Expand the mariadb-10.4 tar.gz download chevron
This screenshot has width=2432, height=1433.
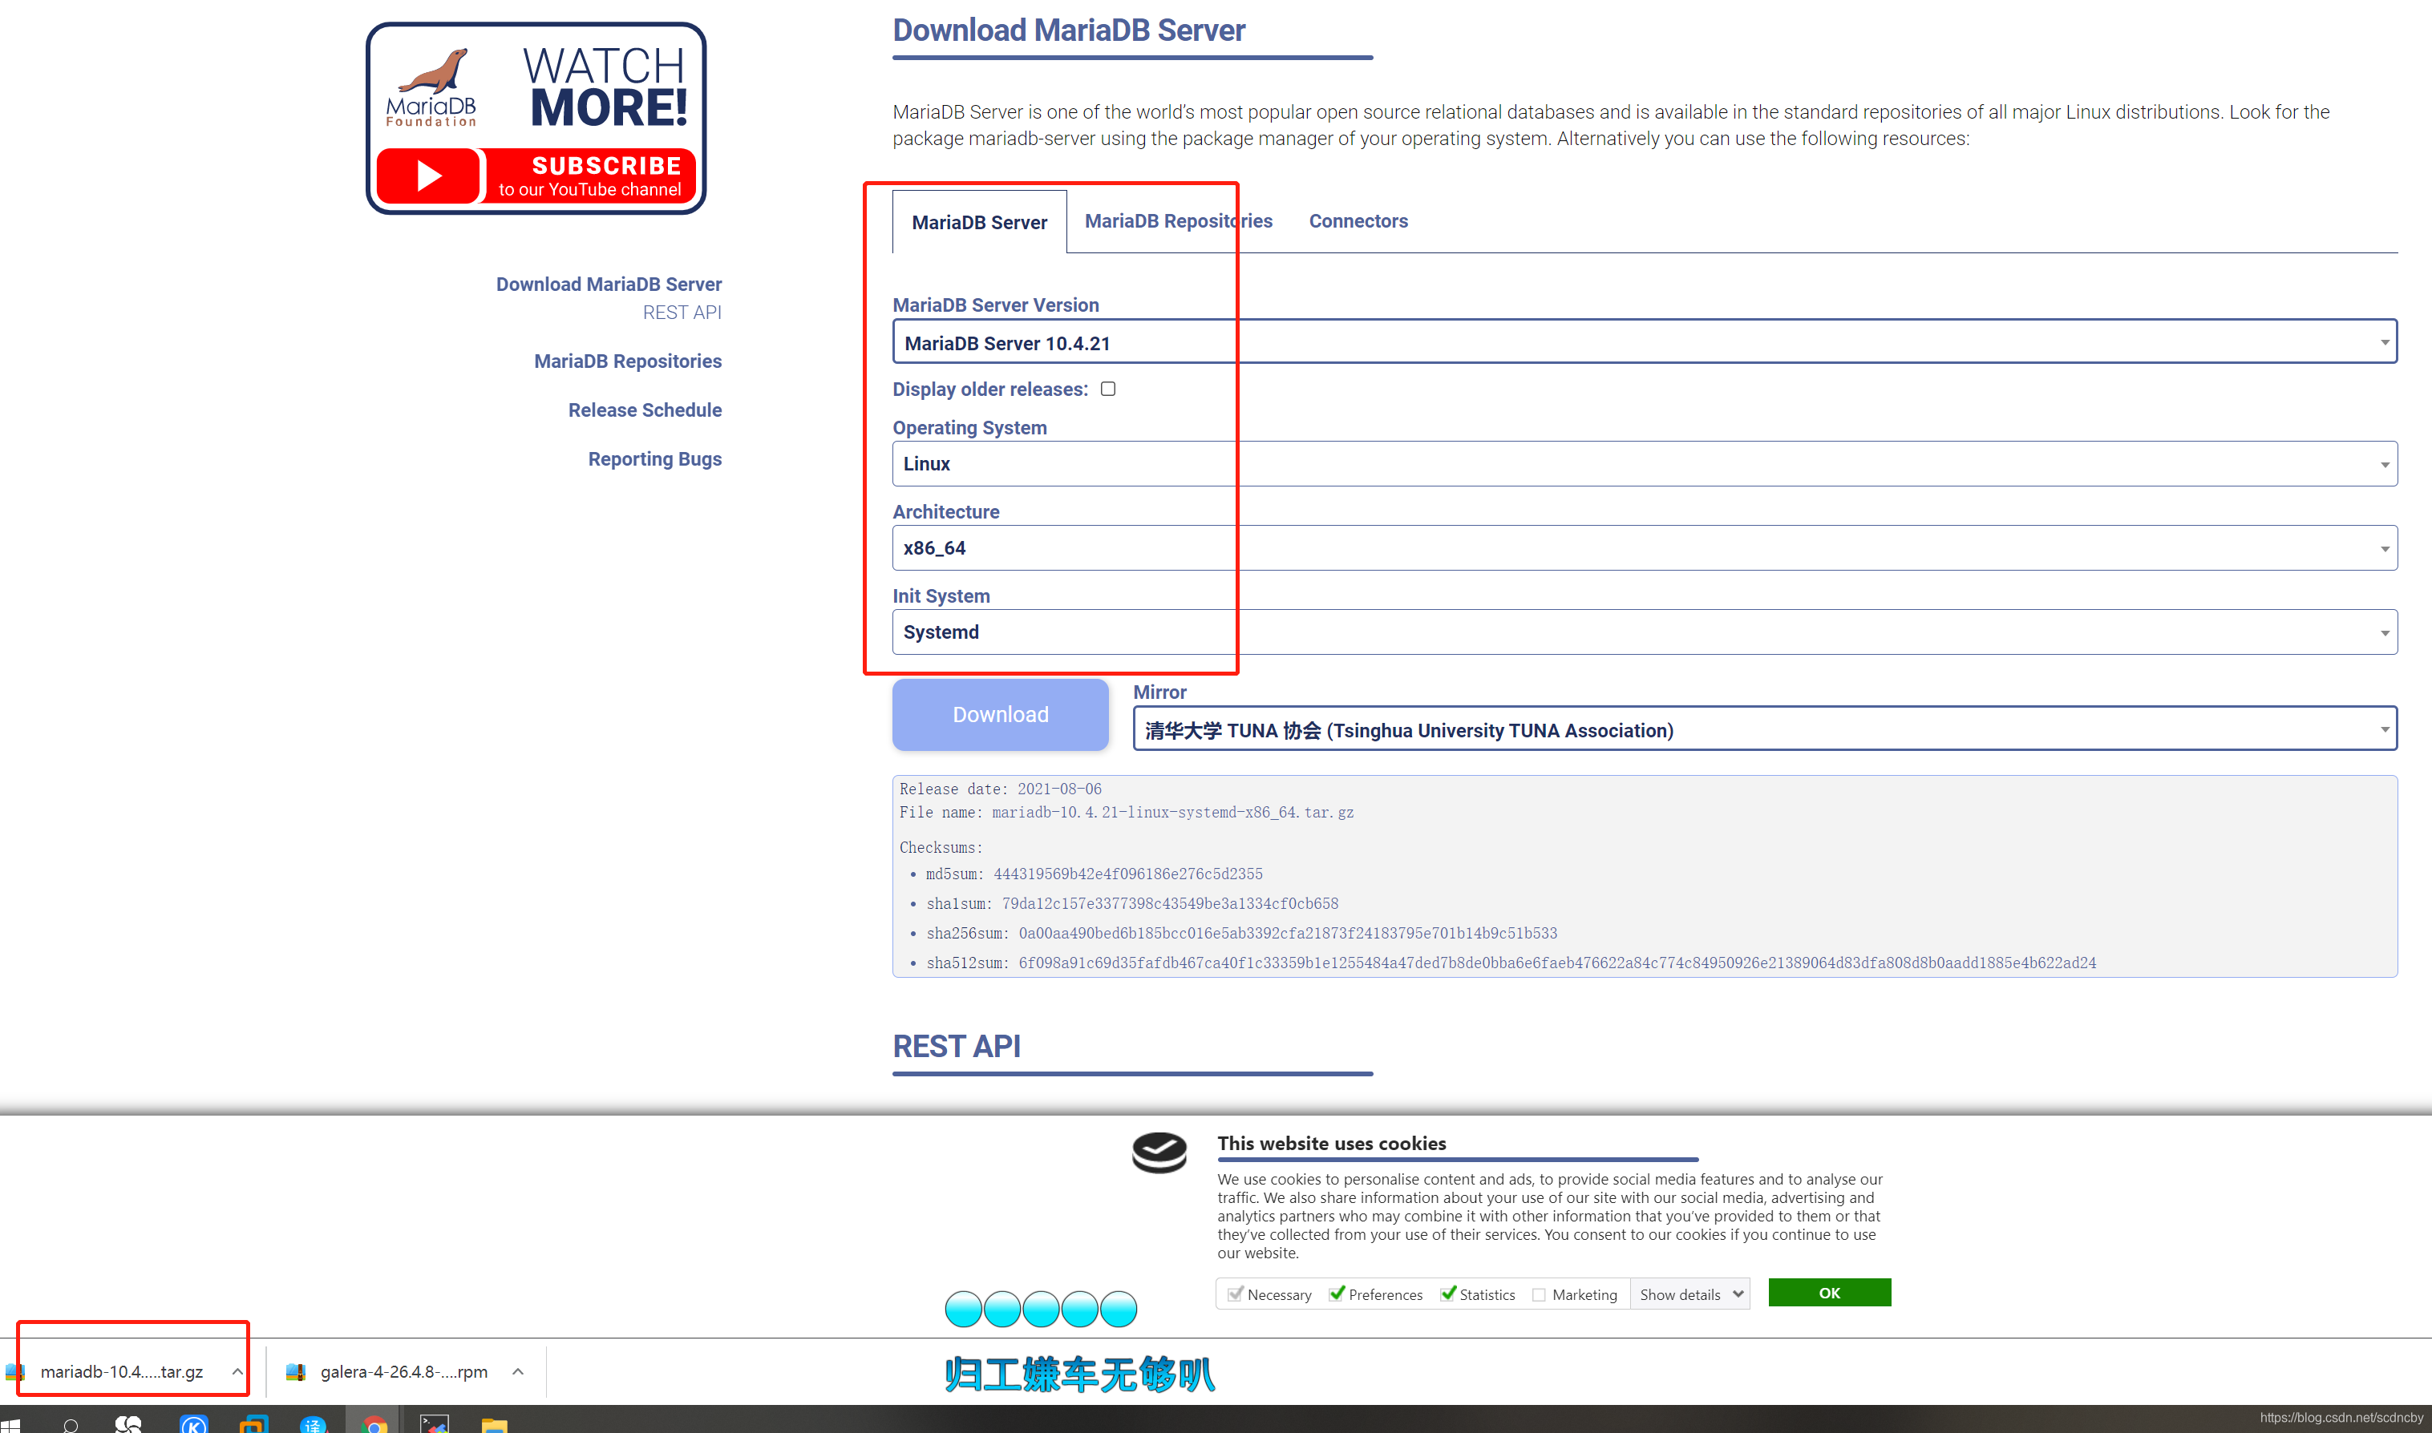coord(237,1371)
